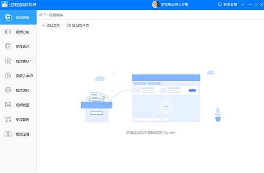The image size is (264, 173).
Task: Click the 添加文件 button
Action: click(x=51, y=26)
